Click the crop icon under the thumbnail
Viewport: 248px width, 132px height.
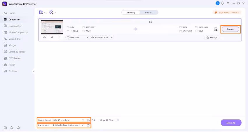pos(52,37)
